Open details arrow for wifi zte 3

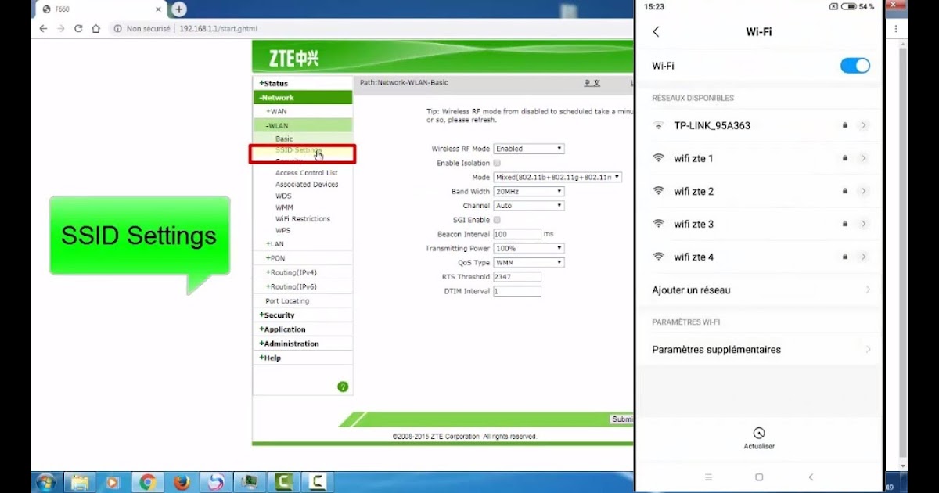[863, 224]
